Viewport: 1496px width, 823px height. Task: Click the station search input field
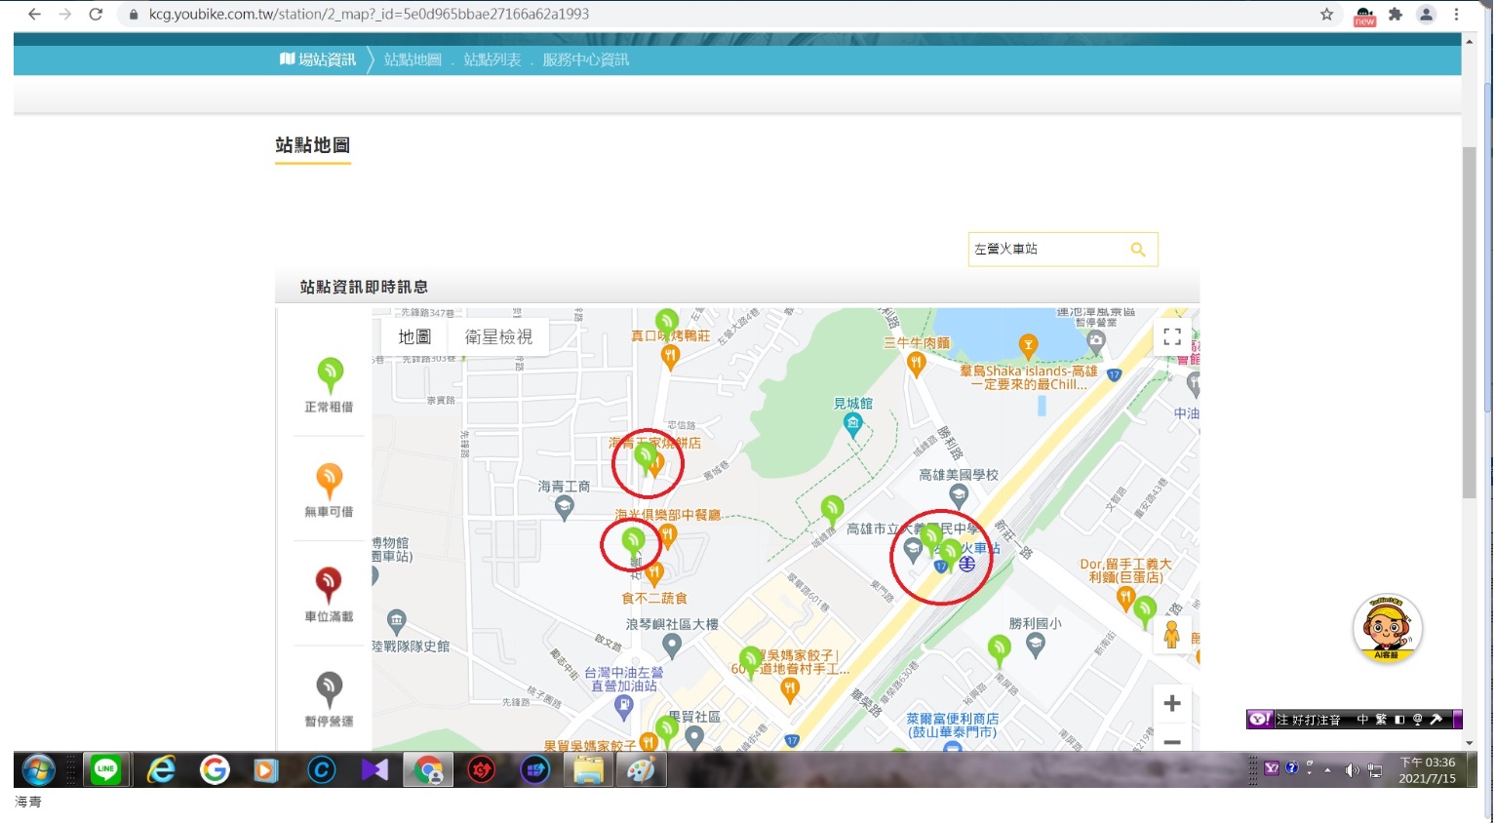pyautogui.click(x=1048, y=250)
